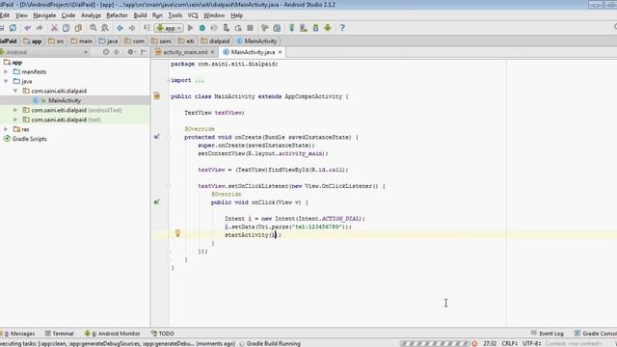
Task: Click Scroll from Source target icon
Action: [x=106, y=52]
